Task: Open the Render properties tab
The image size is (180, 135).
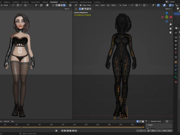Action: coord(176,37)
